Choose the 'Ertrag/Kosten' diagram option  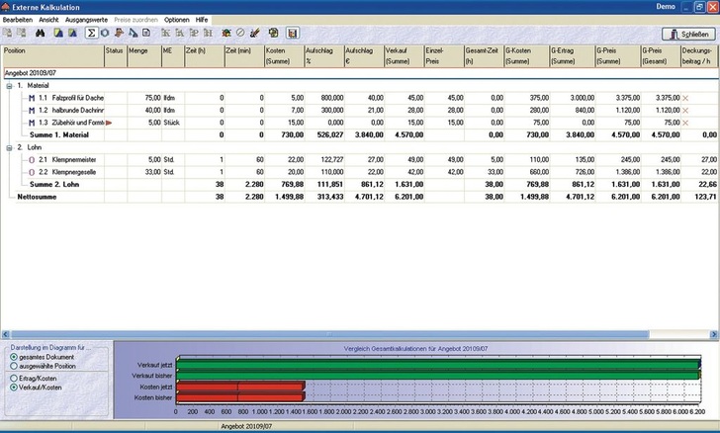(13, 379)
